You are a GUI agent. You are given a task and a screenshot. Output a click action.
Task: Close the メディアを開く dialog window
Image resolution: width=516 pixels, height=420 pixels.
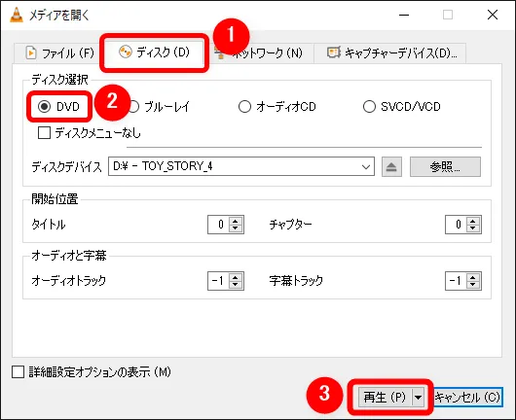click(493, 15)
